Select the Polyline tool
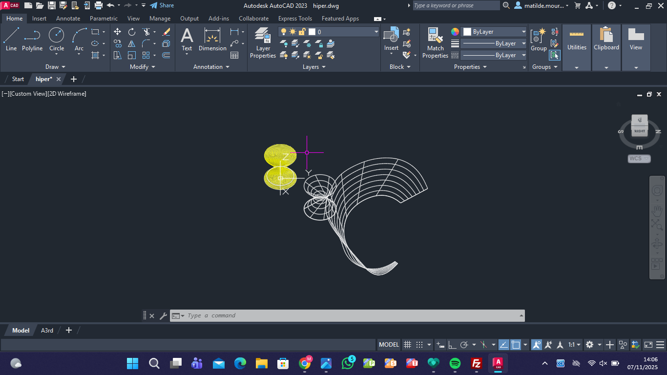667x375 pixels. (32, 39)
